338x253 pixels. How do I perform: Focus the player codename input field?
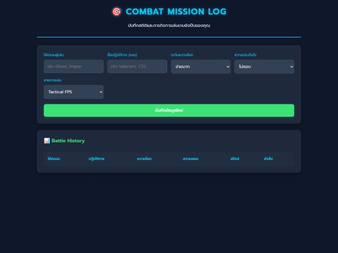click(x=73, y=66)
